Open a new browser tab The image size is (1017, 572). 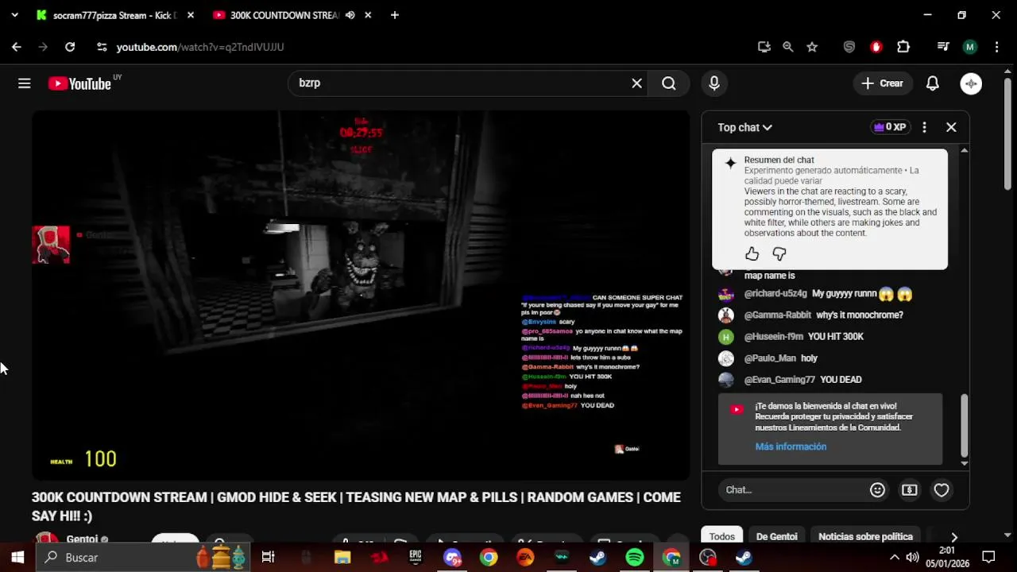pyautogui.click(x=395, y=15)
